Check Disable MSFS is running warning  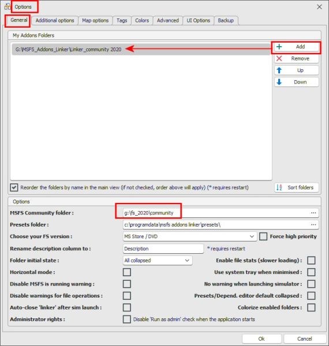(x=127, y=284)
